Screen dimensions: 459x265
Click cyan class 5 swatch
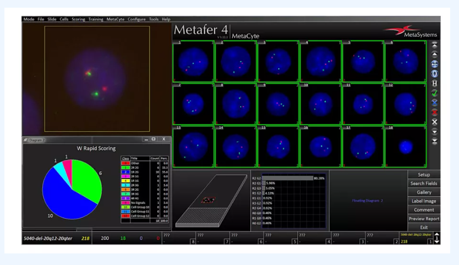pyautogui.click(x=125, y=185)
